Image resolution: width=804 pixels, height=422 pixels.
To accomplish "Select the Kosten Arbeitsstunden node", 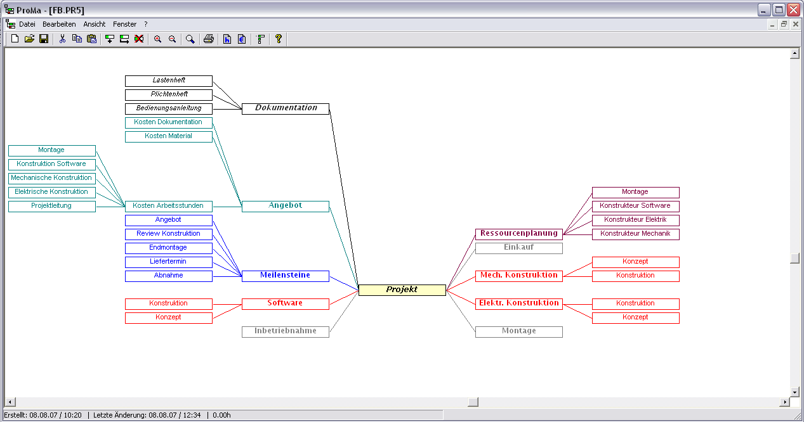I will (169, 207).
